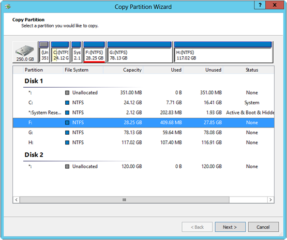Click the 59.64 MB used value

point(172,133)
